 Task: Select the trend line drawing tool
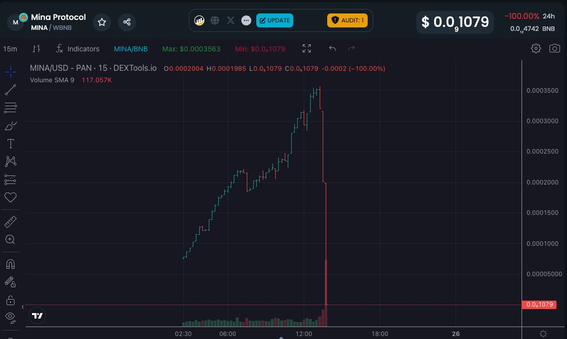pyautogui.click(x=10, y=90)
